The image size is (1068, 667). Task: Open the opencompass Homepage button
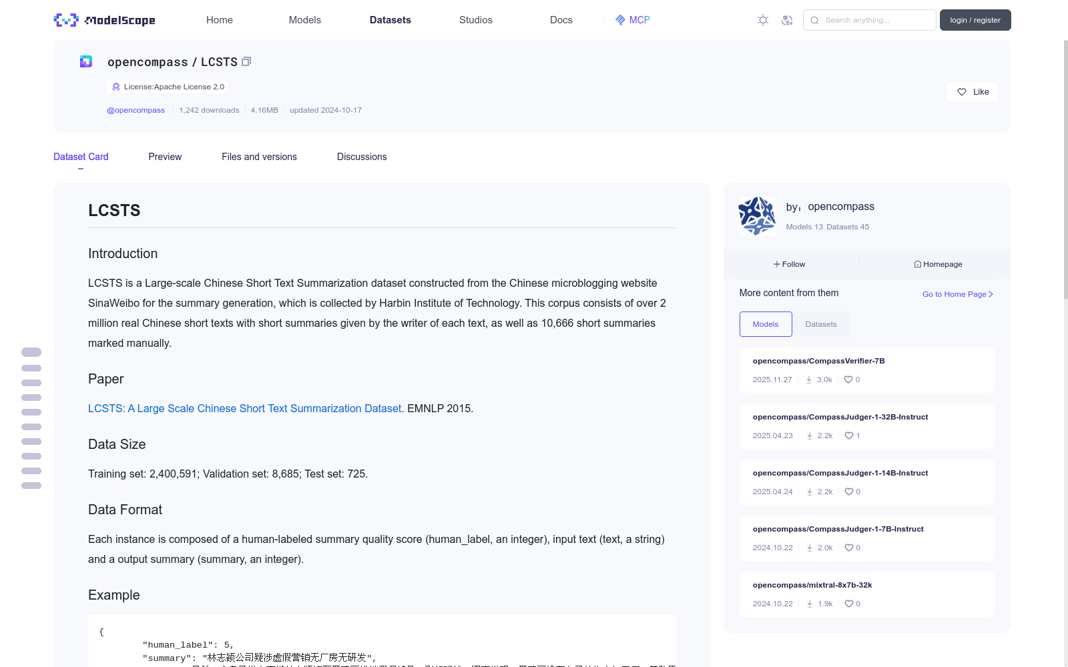(x=938, y=264)
